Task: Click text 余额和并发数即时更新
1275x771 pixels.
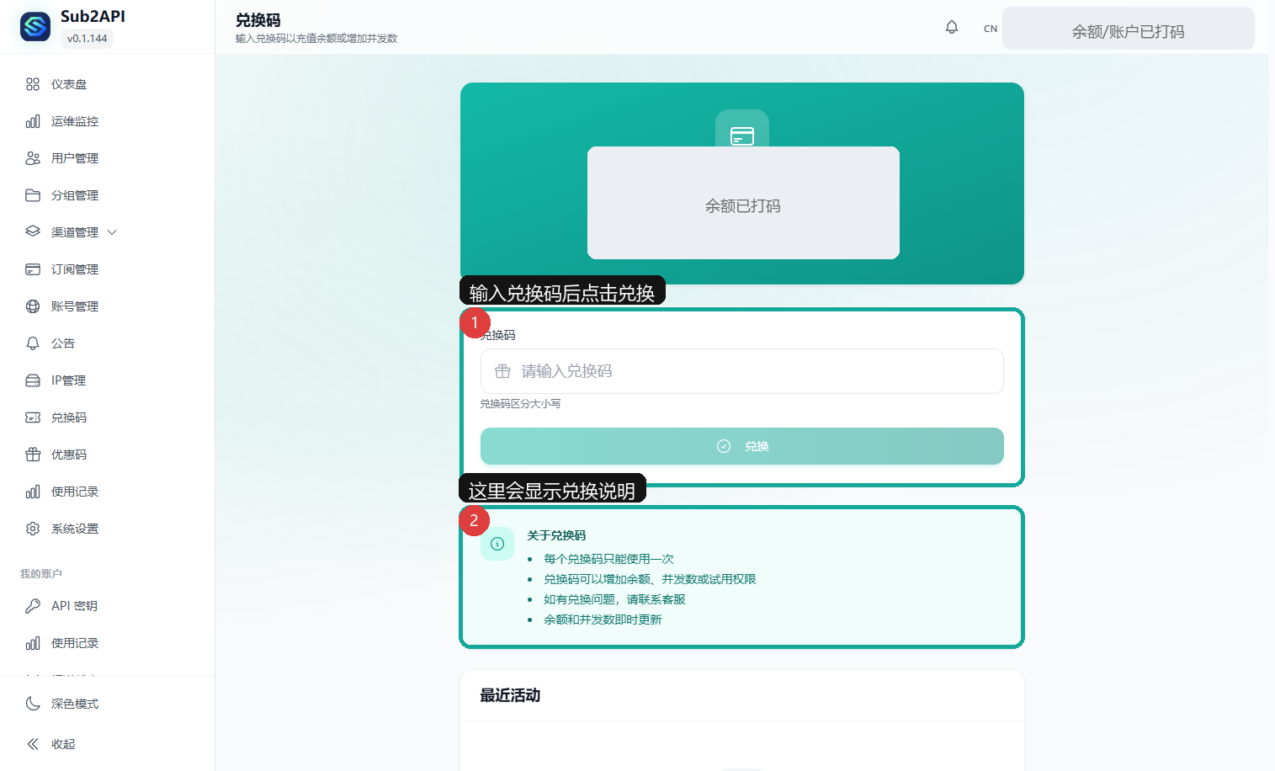Action: (x=603, y=619)
